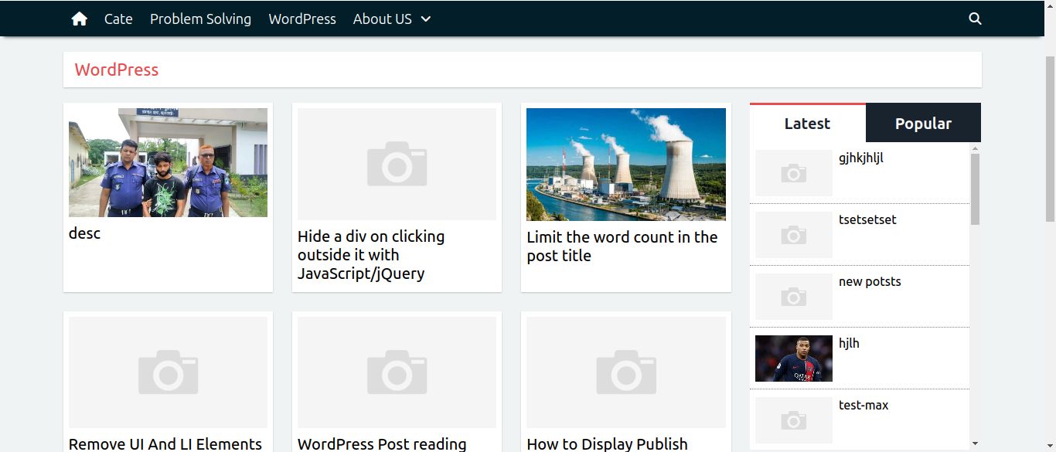Open the 'new potsts' sidebar entry
This screenshot has width=1056, height=452.
(870, 282)
